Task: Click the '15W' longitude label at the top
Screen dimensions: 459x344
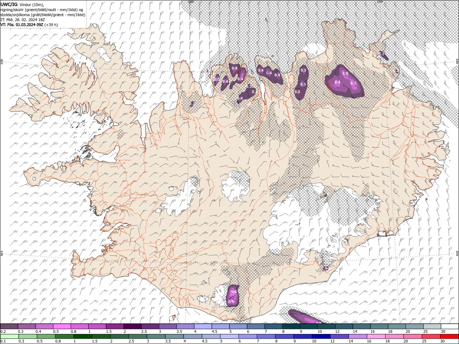Action: (x=380, y=2)
